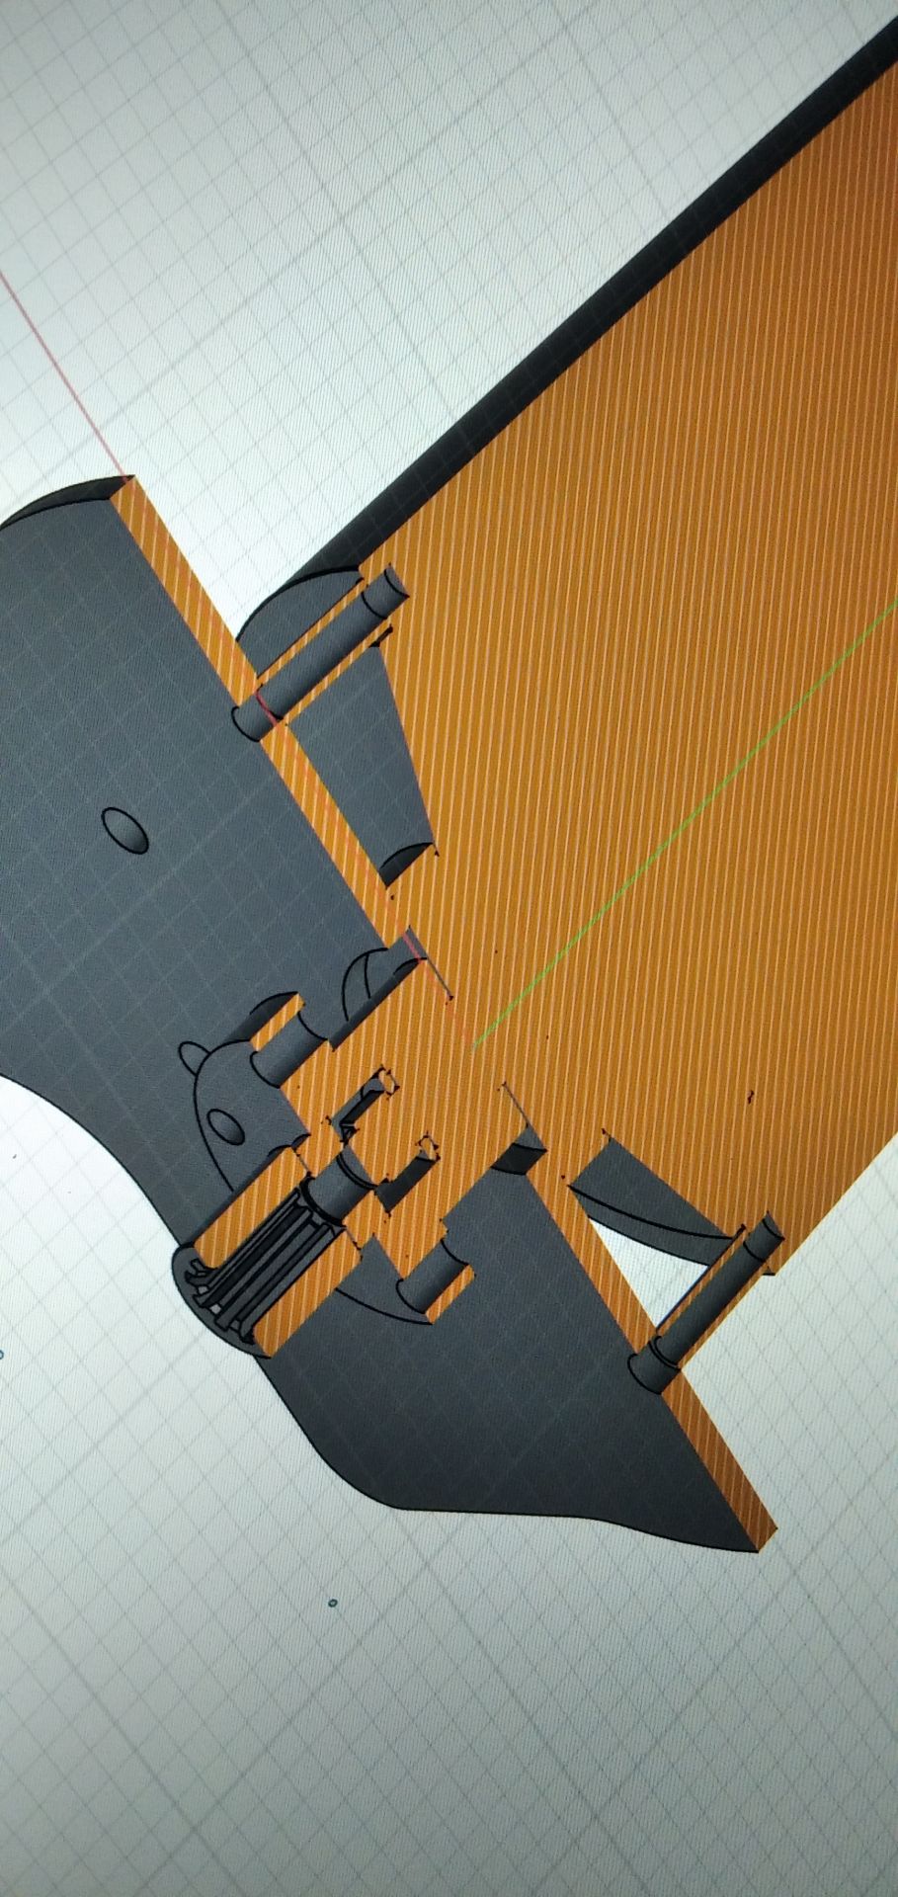The width and height of the screenshot is (898, 1897).
Task: Click the small oval hole on the rounded boss
Action: coord(223,1125)
